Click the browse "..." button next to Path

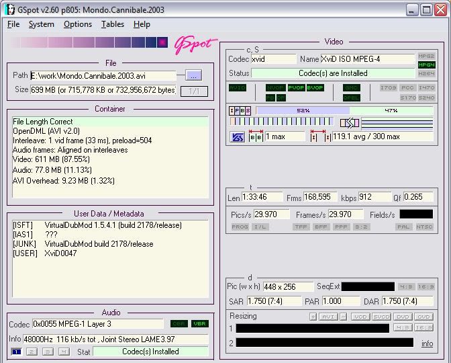point(193,75)
